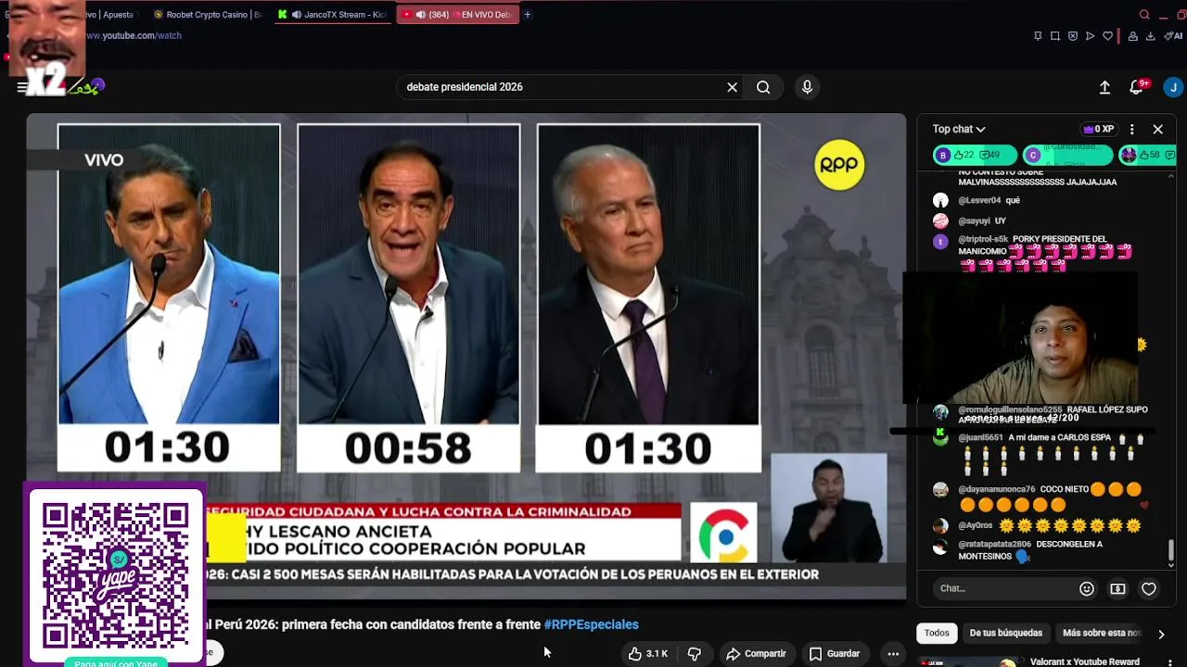This screenshot has height=667, width=1187.
Task: Click the browser tab search magnifier
Action: (x=1144, y=14)
